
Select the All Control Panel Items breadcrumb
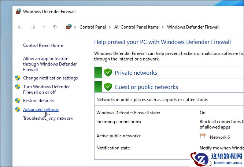tap(136, 27)
